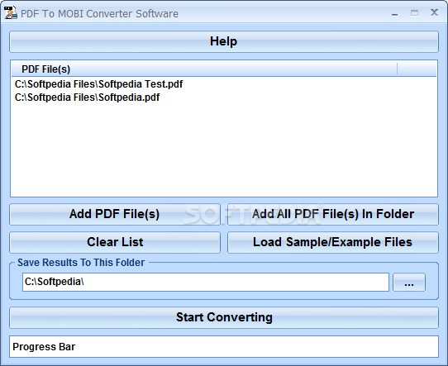
Task: Maximize the converter window
Action: [414, 13]
